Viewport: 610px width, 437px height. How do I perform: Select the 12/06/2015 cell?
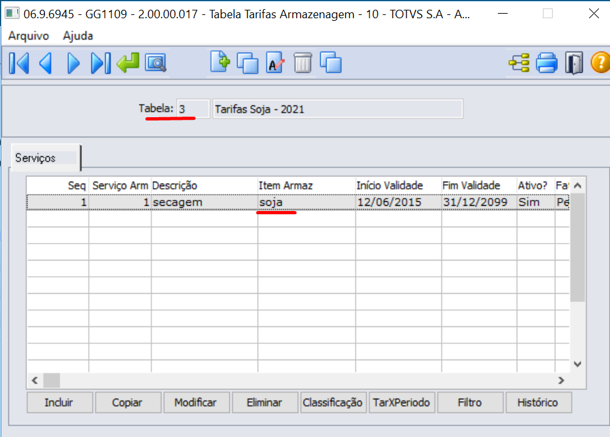pyautogui.click(x=398, y=203)
